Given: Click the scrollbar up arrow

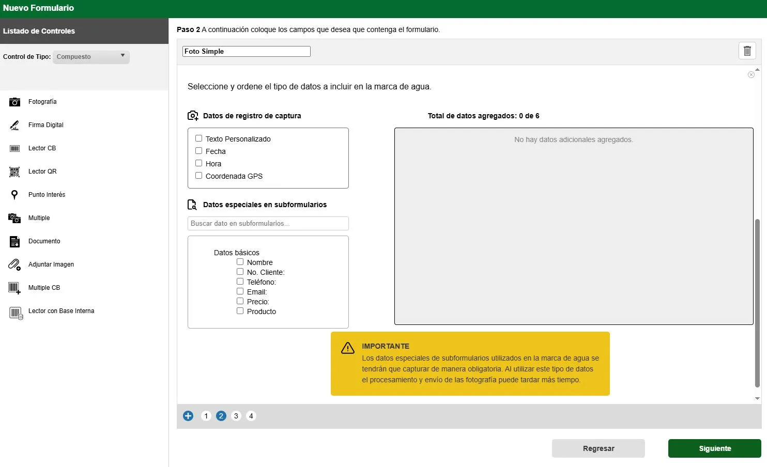Looking at the screenshot, I should pos(757,69).
